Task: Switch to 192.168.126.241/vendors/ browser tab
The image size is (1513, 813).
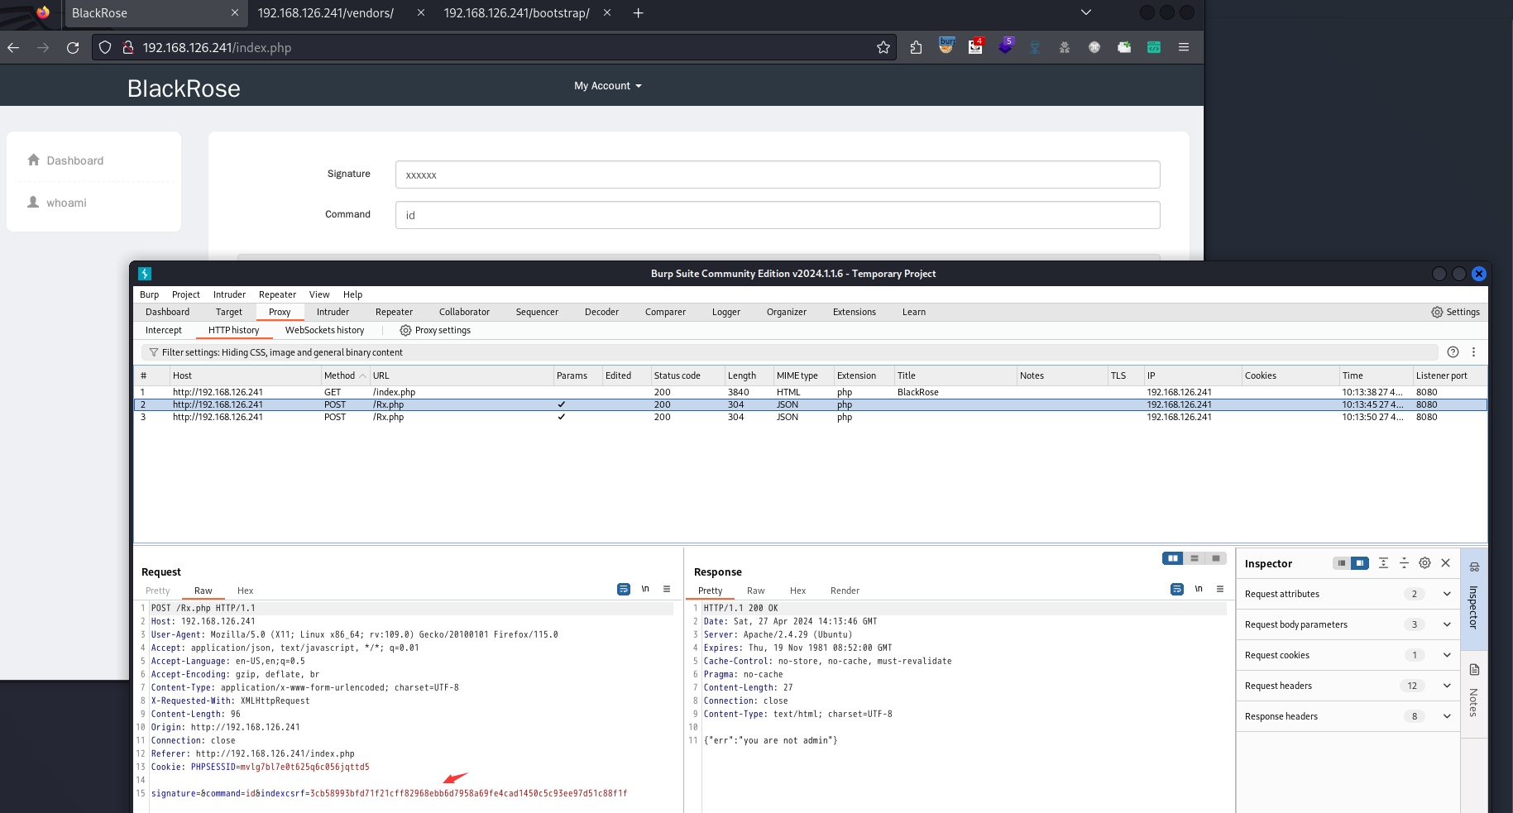Action: coord(326,13)
